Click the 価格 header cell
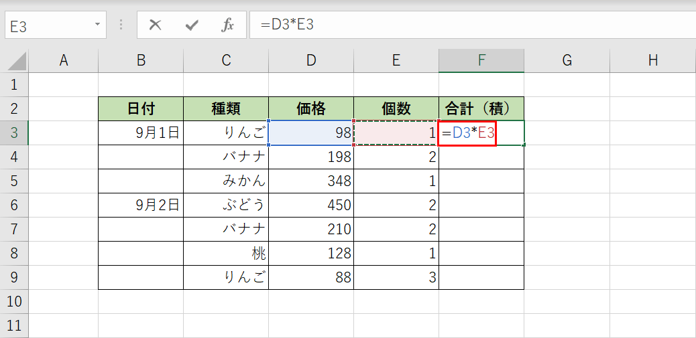This screenshot has width=696, height=338. [x=311, y=108]
